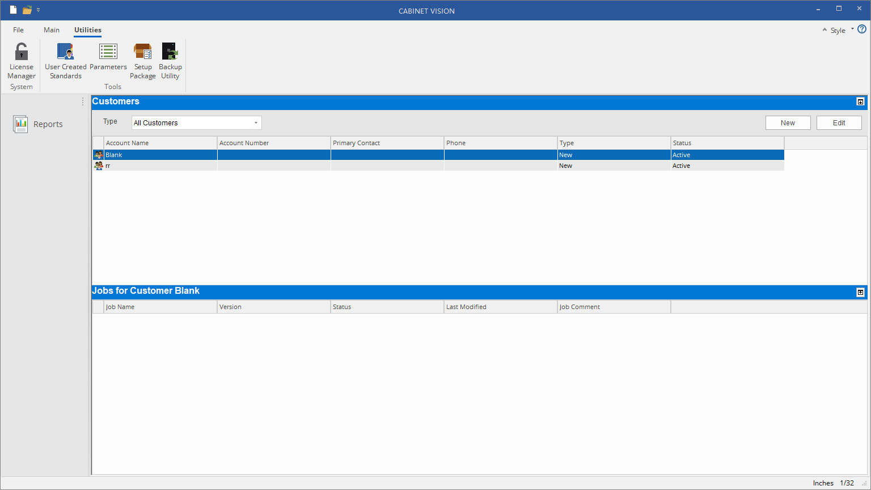Viewport: 871px width, 490px height.
Task: Open the All Customers type dropdown
Action: coord(256,122)
